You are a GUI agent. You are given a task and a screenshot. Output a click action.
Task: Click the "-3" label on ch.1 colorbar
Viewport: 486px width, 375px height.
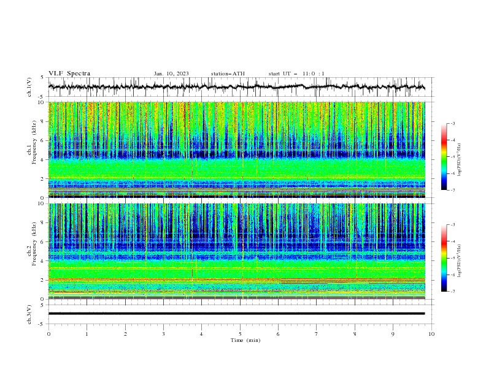click(453, 123)
